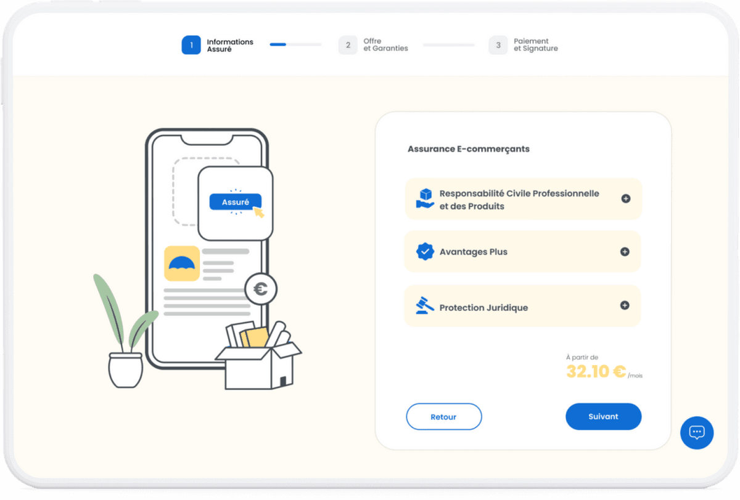Click the blue Assuré button in illustration
This screenshot has height=500, width=740.
(235, 202)
